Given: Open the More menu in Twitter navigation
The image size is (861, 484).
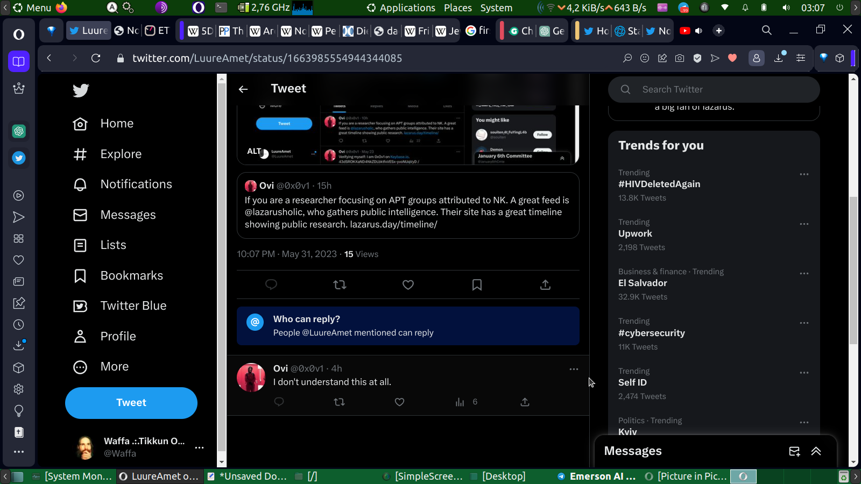Looking at the screenshot, I should [101, 367].
